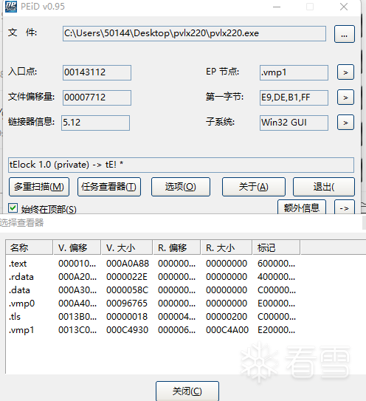Click the 关于(A) about button
366x401 pixels.
coord(254,187)
